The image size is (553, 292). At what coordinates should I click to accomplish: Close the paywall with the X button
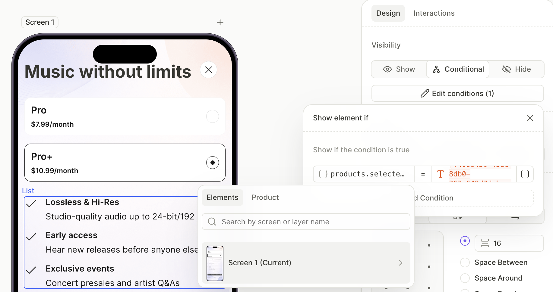209,70
